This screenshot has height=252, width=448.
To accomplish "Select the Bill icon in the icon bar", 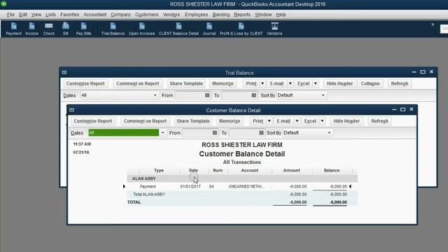I will 66,29.
